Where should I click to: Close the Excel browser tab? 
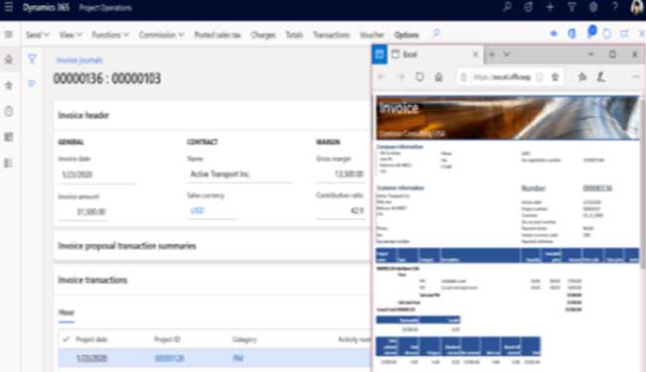[475, 55]
